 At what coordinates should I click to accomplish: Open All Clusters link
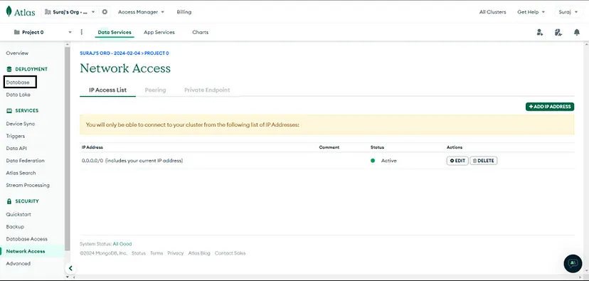(492, 12)
